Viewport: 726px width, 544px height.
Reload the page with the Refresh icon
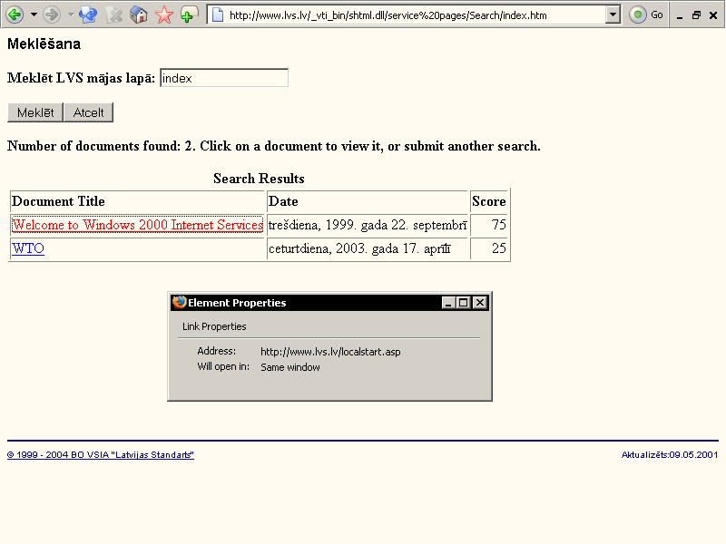(x=88, y=15)
